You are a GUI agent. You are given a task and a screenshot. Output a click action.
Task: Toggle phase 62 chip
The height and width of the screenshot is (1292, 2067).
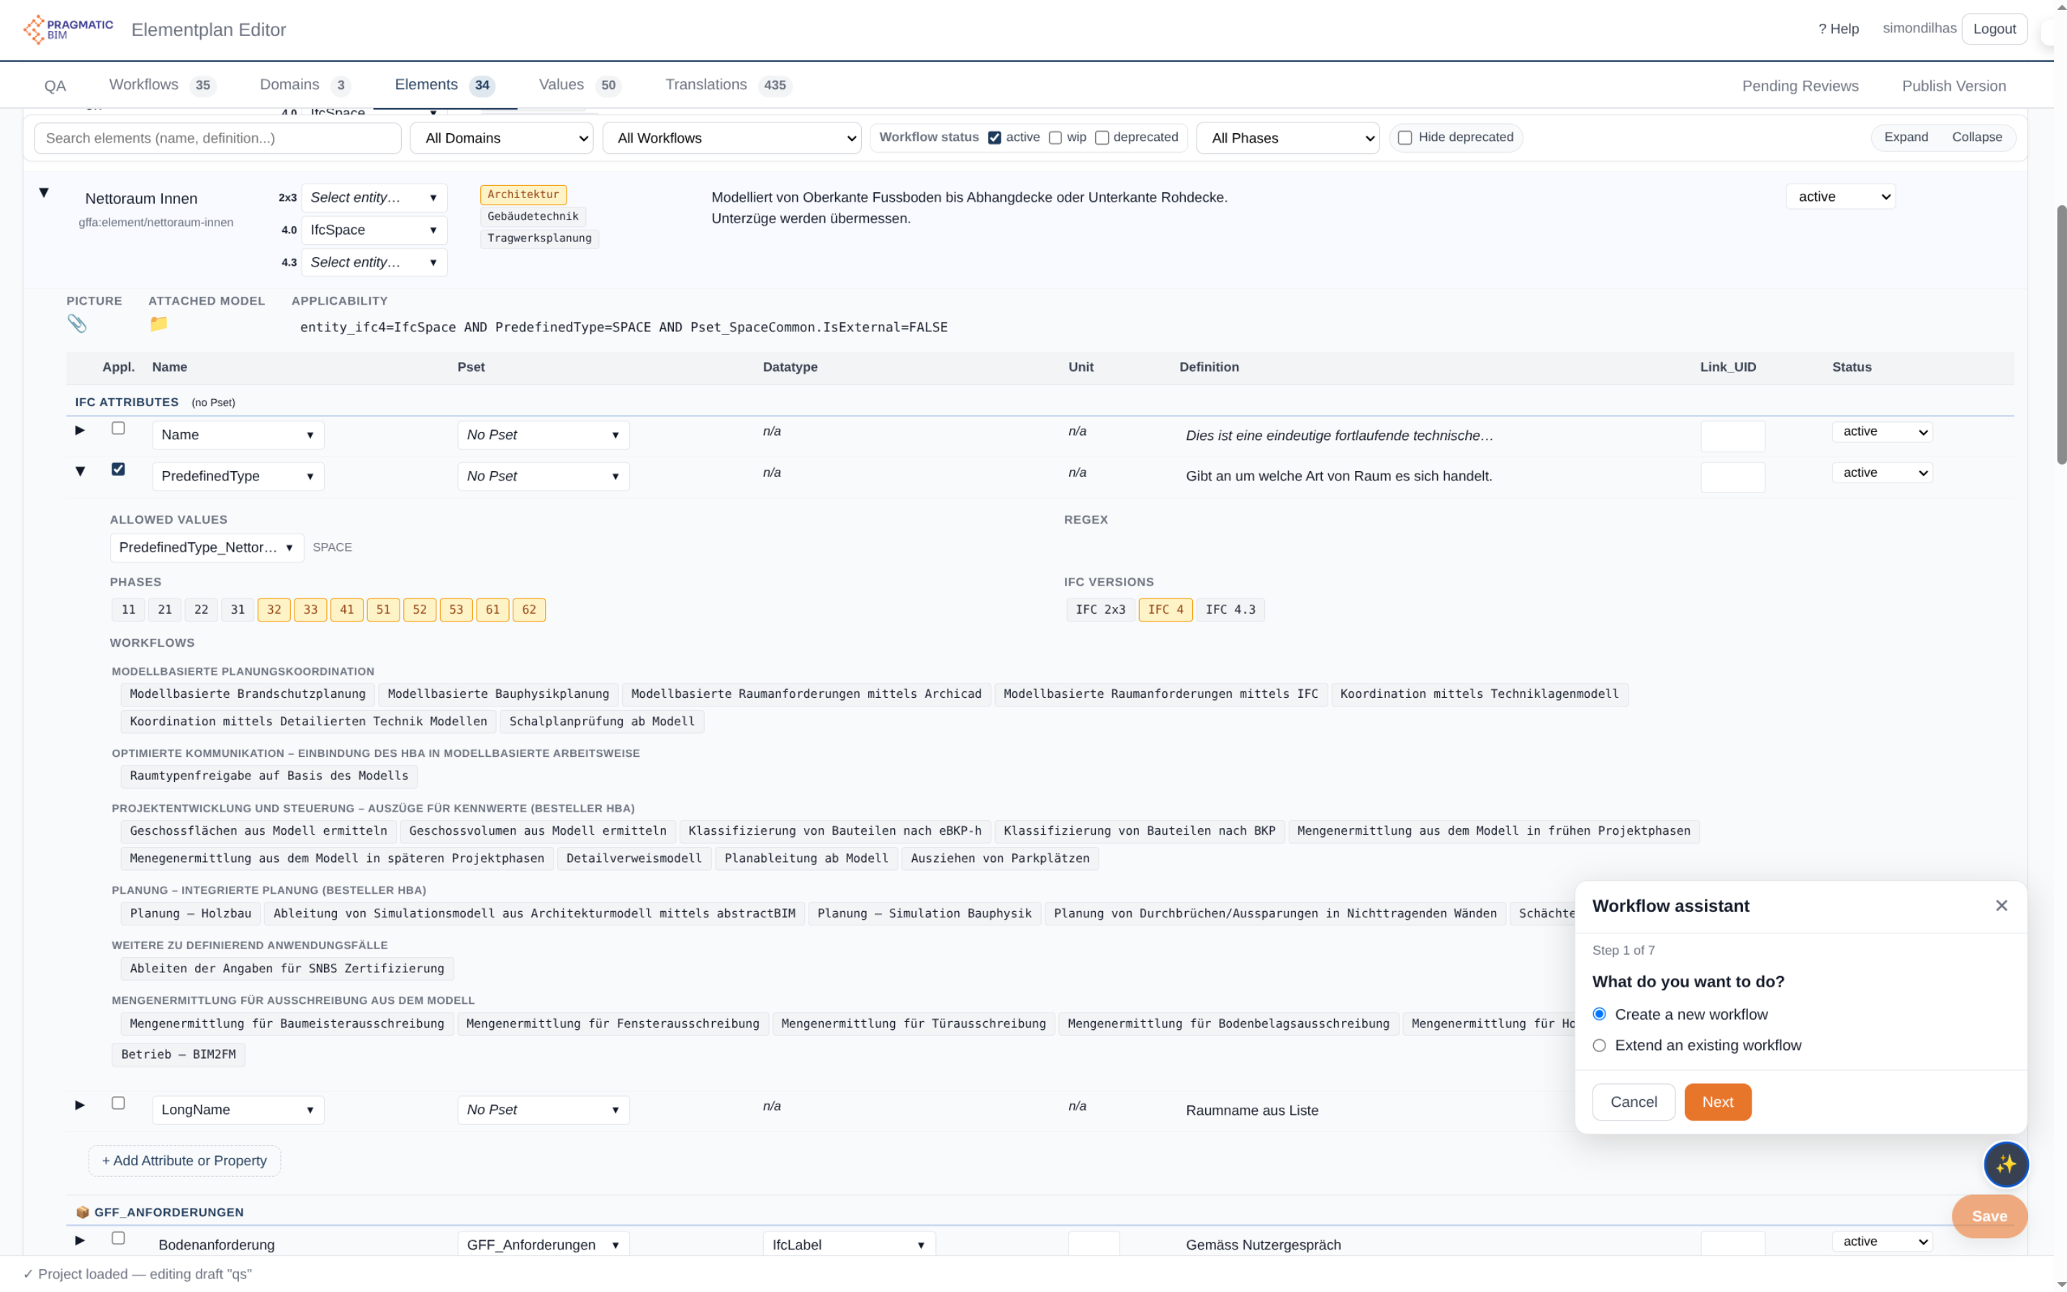click(528, 610)
